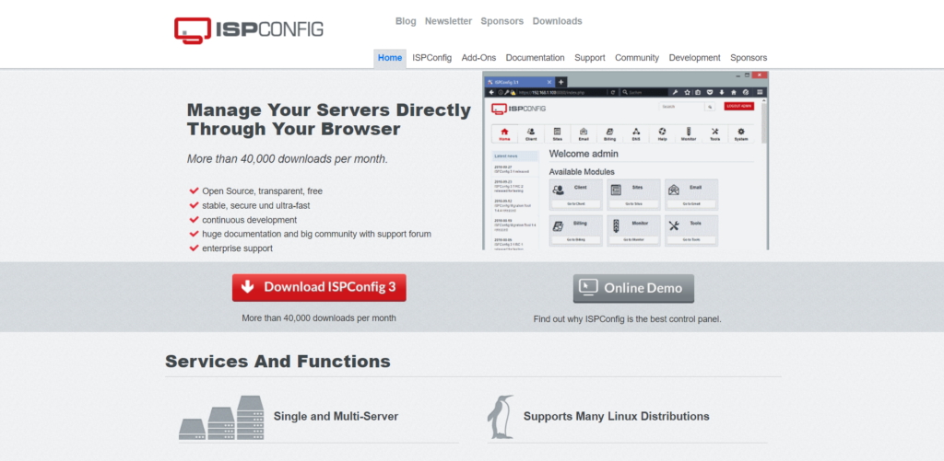Click the continuous development line
The height and width of the screenshot is (461, 944).
click(x=249, y=220)
